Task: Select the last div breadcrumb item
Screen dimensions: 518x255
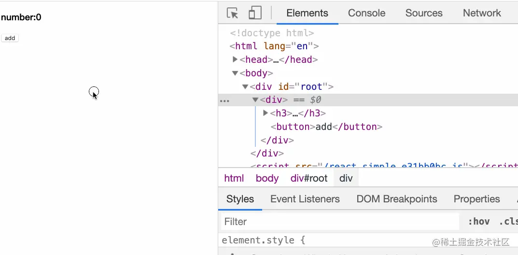Action: (x=346, y=178)
